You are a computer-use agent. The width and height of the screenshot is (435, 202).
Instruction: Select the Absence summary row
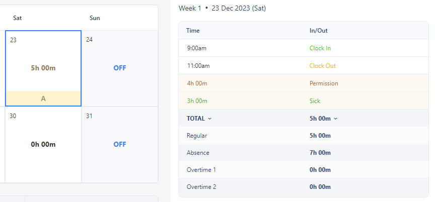[303, 153]
